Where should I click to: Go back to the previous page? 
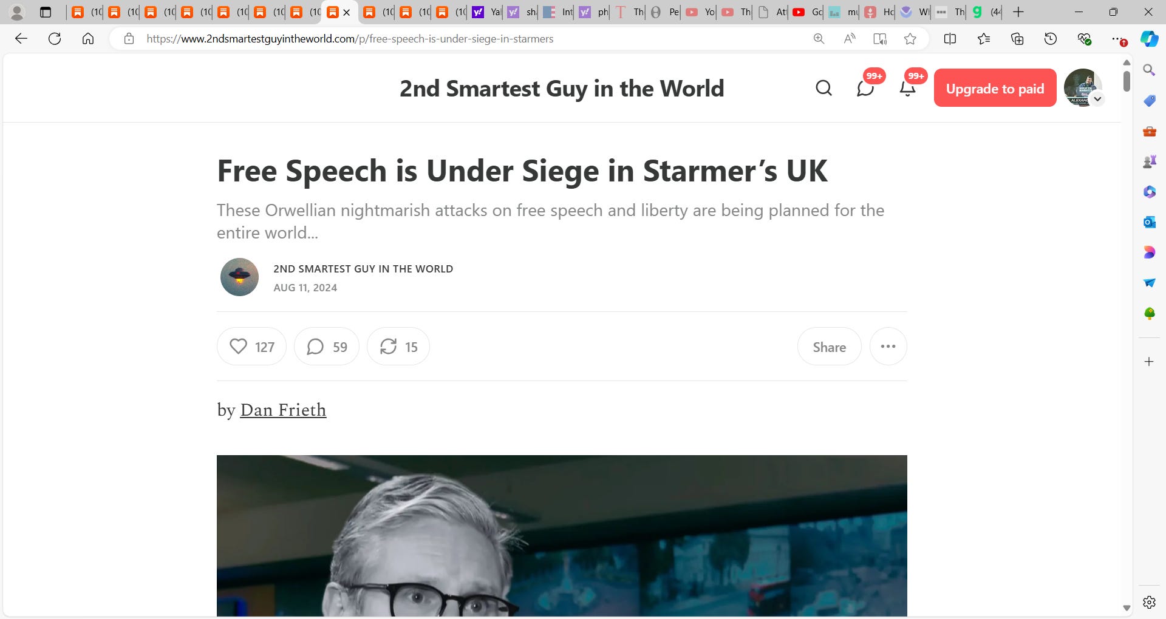21,39
